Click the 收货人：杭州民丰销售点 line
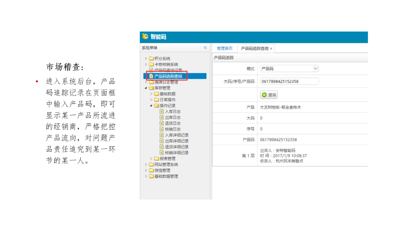Viewport: 412px width, 227px height. 282,161
